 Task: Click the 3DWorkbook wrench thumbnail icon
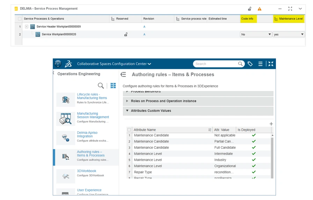coord(65,176)
